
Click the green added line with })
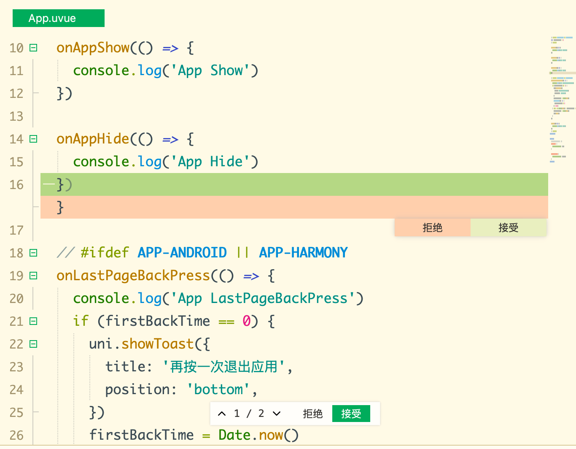294,184
